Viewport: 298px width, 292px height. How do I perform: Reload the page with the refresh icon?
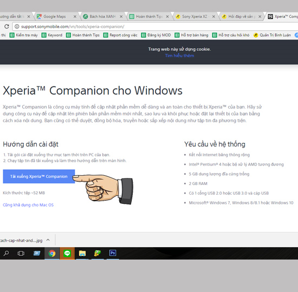pyautogui.click(x=7, y=26)
